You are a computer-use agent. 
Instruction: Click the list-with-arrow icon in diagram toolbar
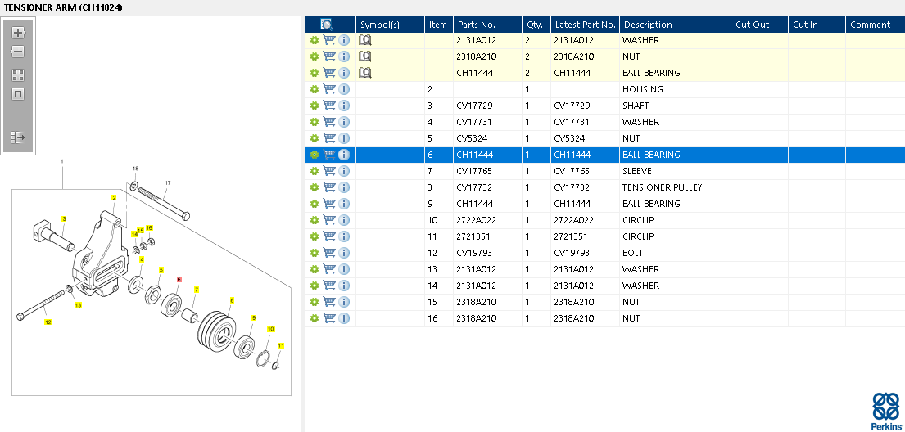(18, 137)
